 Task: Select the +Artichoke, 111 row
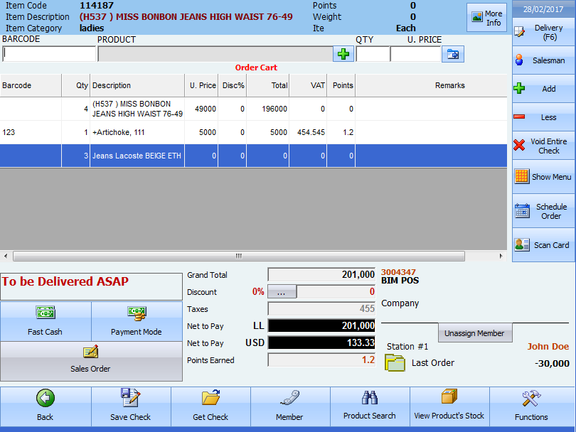point(253,132)
